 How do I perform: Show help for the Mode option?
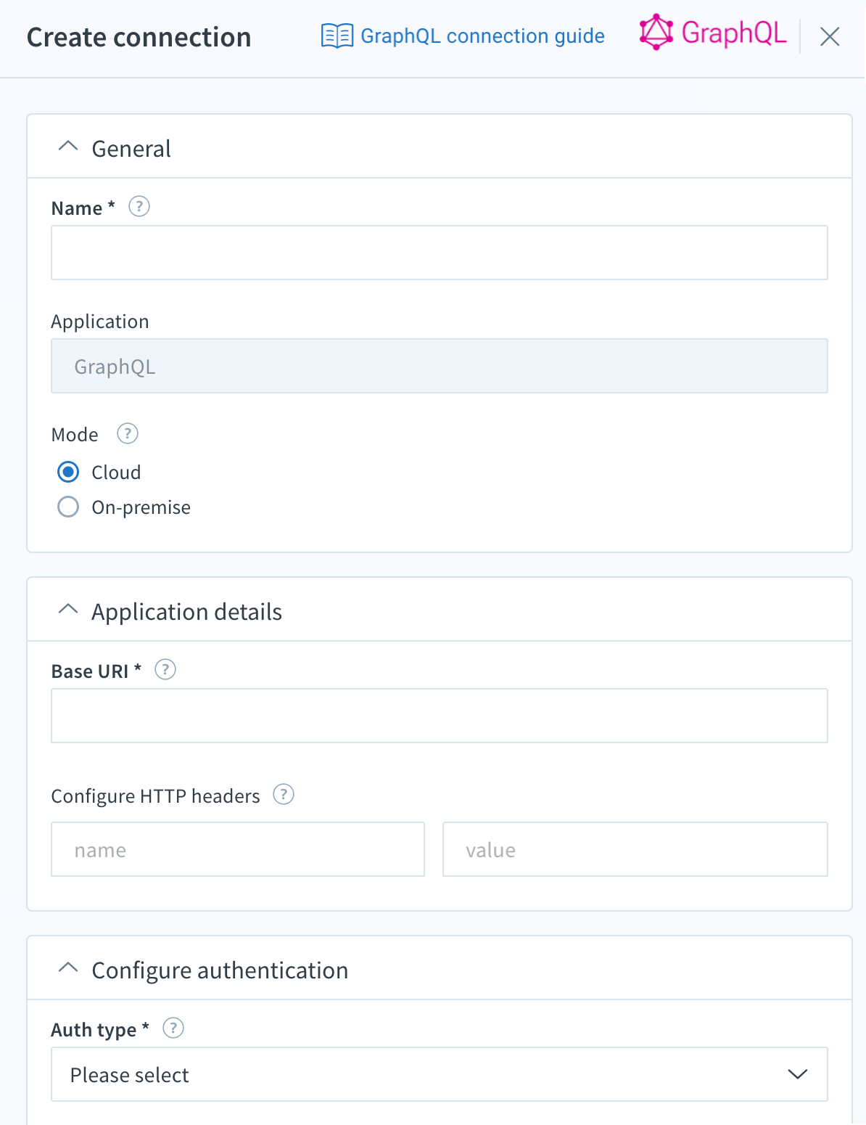[128, 433]
